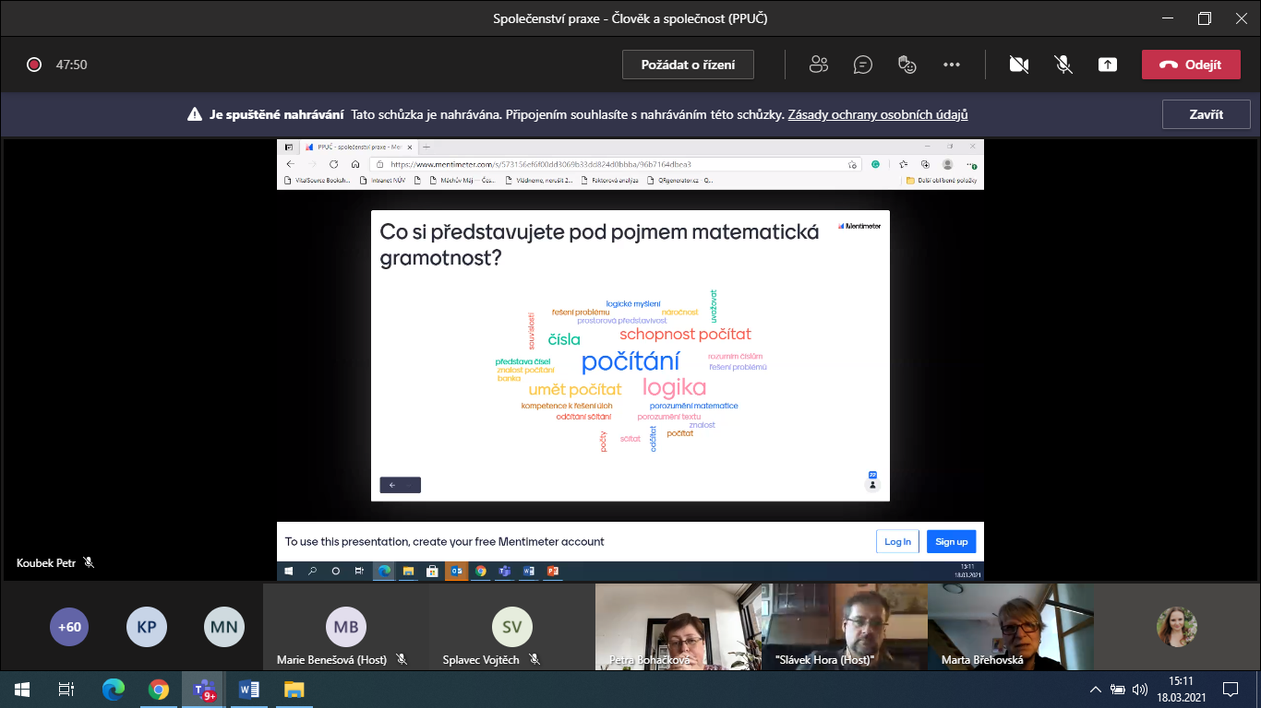This screenshot has width=1261, height=708.
Task: Select the Marie Benešová participant tile
Action: tap(345, 627)
